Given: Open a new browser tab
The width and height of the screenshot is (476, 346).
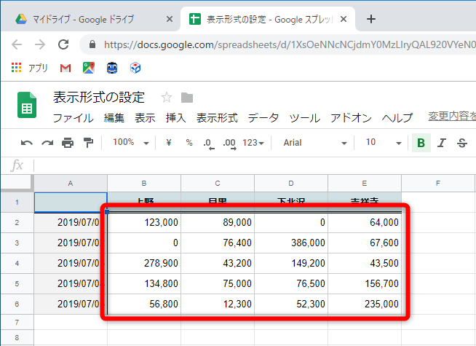Looking at the screenshot, I should tap(371, 19).
